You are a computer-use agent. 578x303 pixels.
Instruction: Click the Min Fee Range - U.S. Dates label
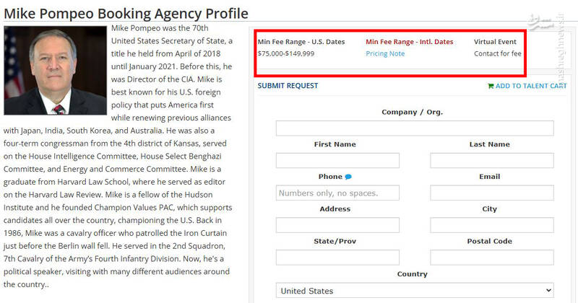pyautogui.click(x=301, y=42)
